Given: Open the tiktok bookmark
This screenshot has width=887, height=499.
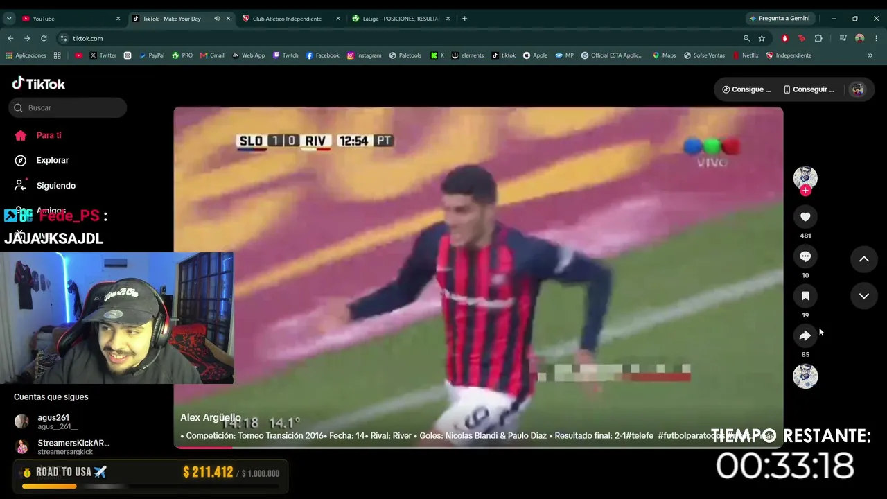Looking at the screenshot, I should [504, 55].
